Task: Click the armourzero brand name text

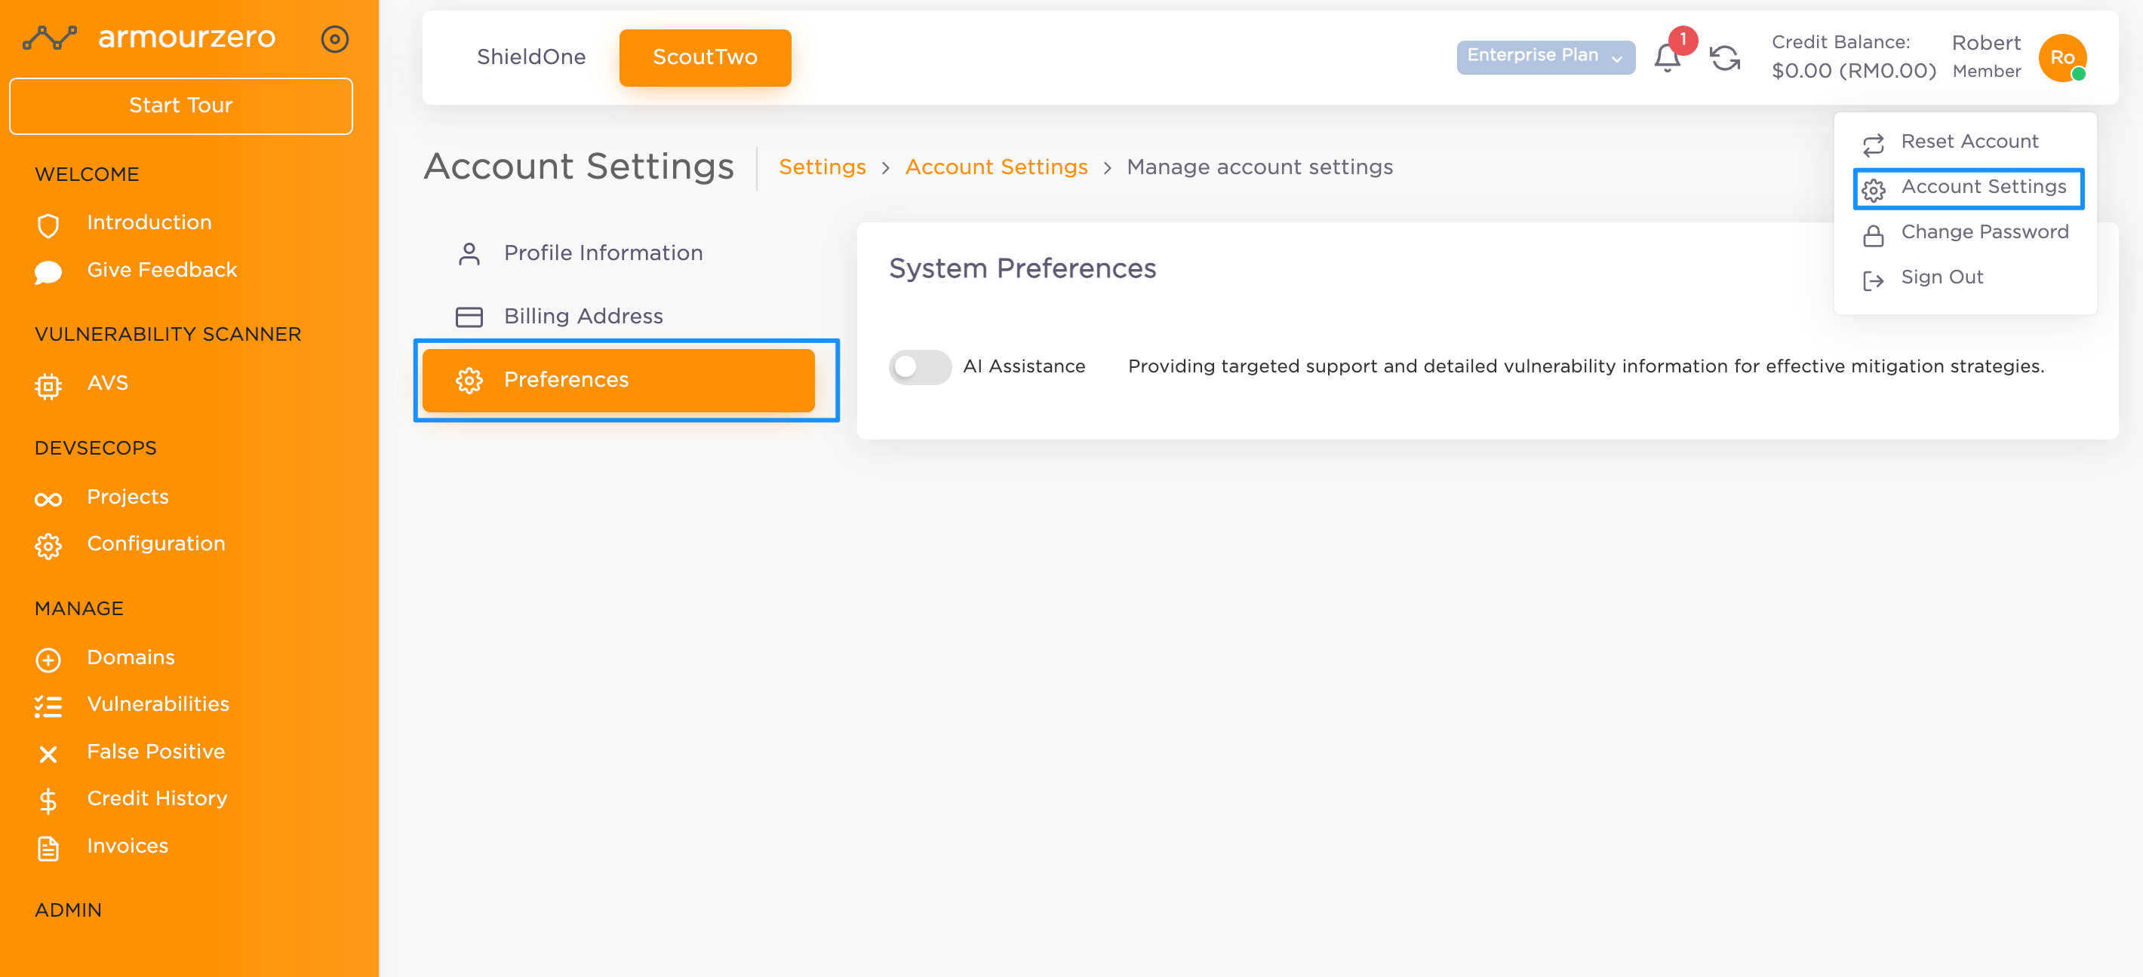Action: pyautogui.click(x=186, y=36)
